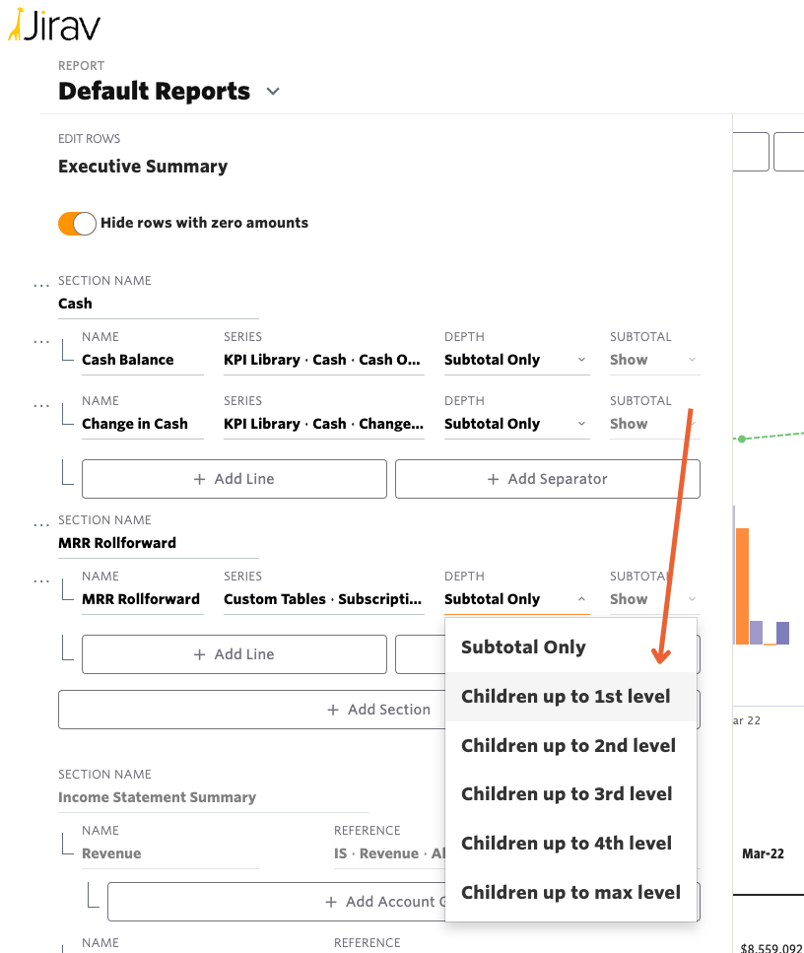Choose Children up to max level
The height and width of the screenshot is (953, 804).
[x=570, y=893]
